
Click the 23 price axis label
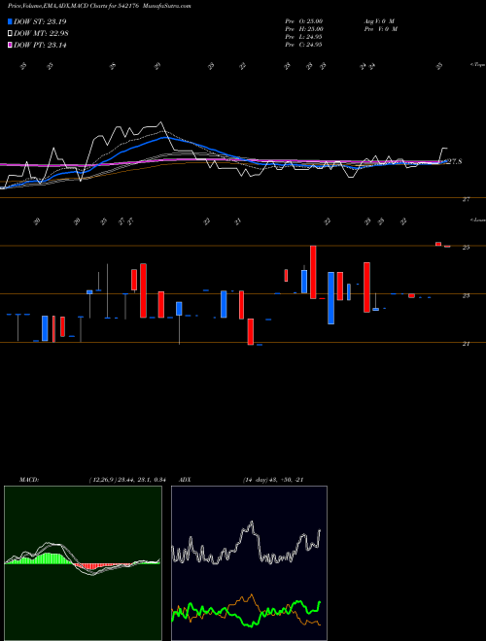[x=466, y=295]
